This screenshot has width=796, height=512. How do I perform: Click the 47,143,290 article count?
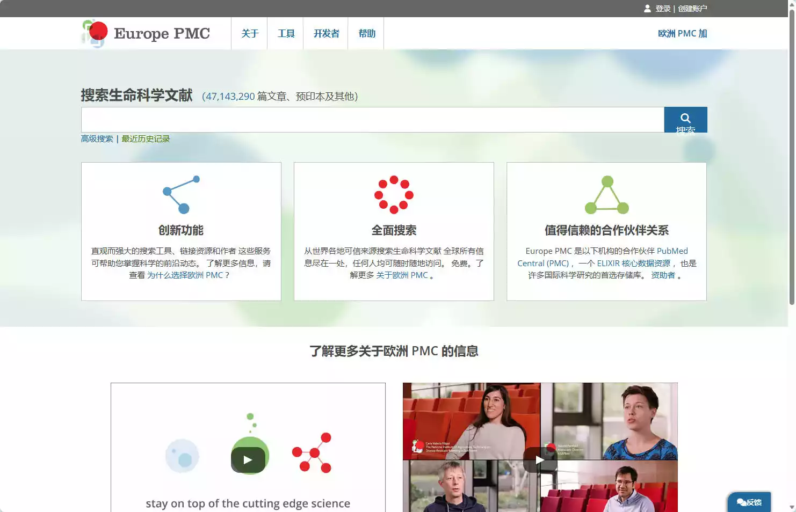point(230,97)
